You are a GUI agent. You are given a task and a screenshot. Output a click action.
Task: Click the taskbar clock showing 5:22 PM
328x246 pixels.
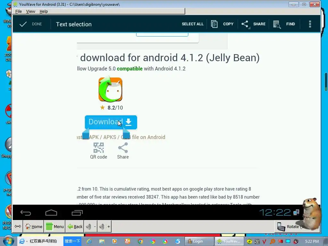tap(312, 242)
